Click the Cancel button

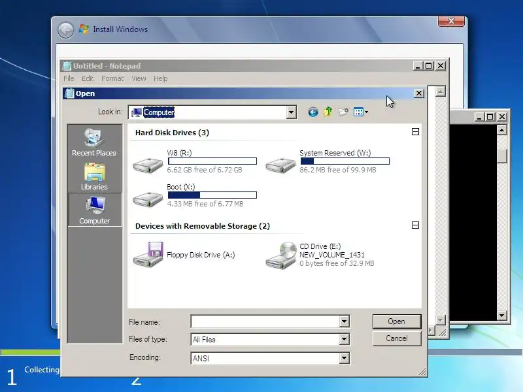click(397, 338)
